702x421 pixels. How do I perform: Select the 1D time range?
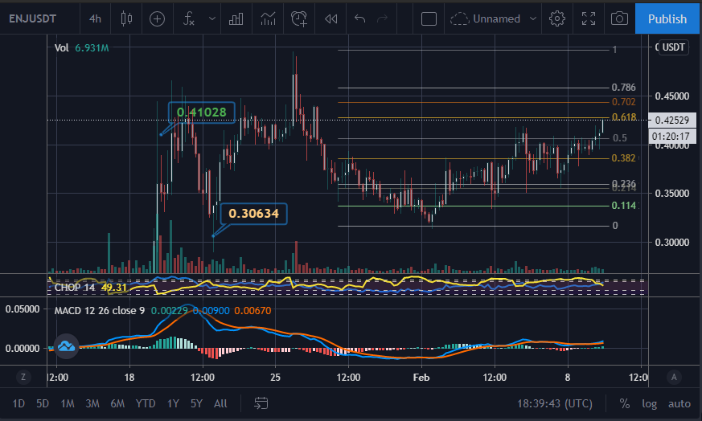[18, 403]
